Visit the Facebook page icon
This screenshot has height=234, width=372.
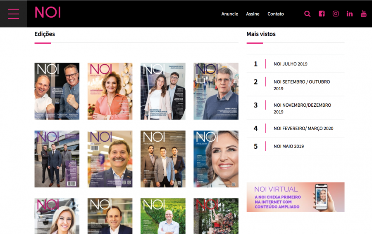(322, 14)
